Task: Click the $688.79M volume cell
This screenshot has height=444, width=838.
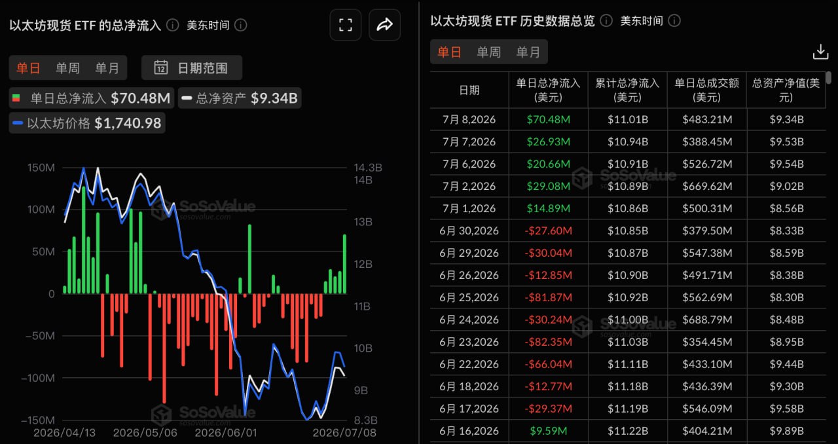Action: tap(707, 320)
